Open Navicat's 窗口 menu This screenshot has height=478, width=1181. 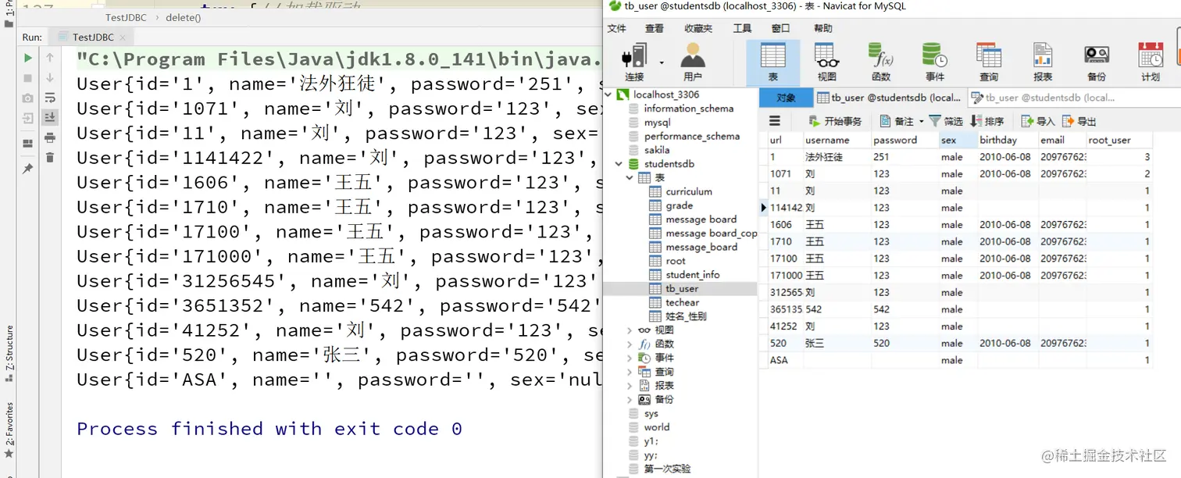pyautogui.click(x=780, y=28)
